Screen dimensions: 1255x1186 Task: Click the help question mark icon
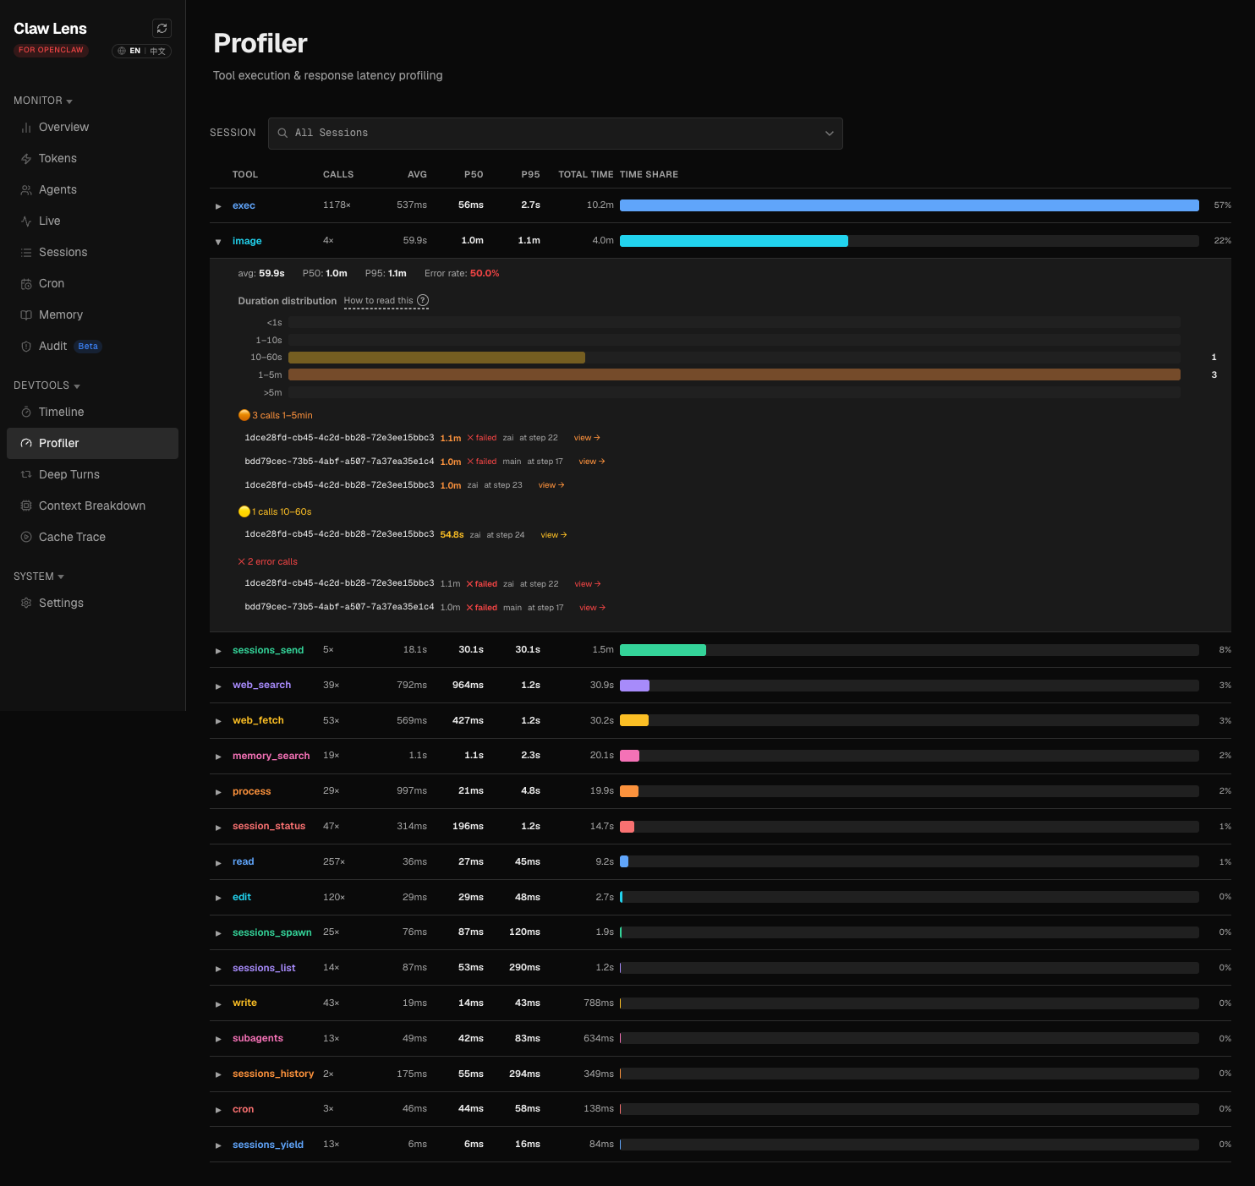423,300
